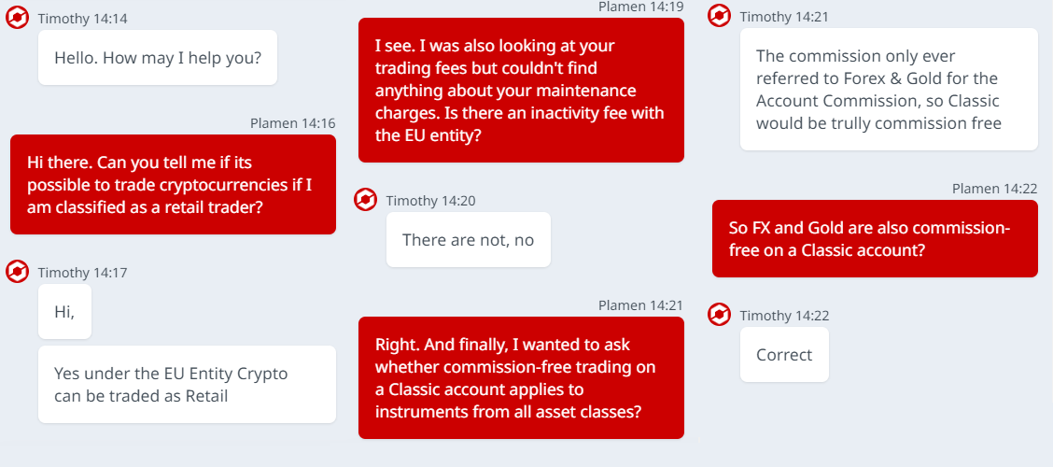The width and height of the screenshot is (1053, 467).
Task: Click the red message about trading cryptocurrencies
Action: 174,185
